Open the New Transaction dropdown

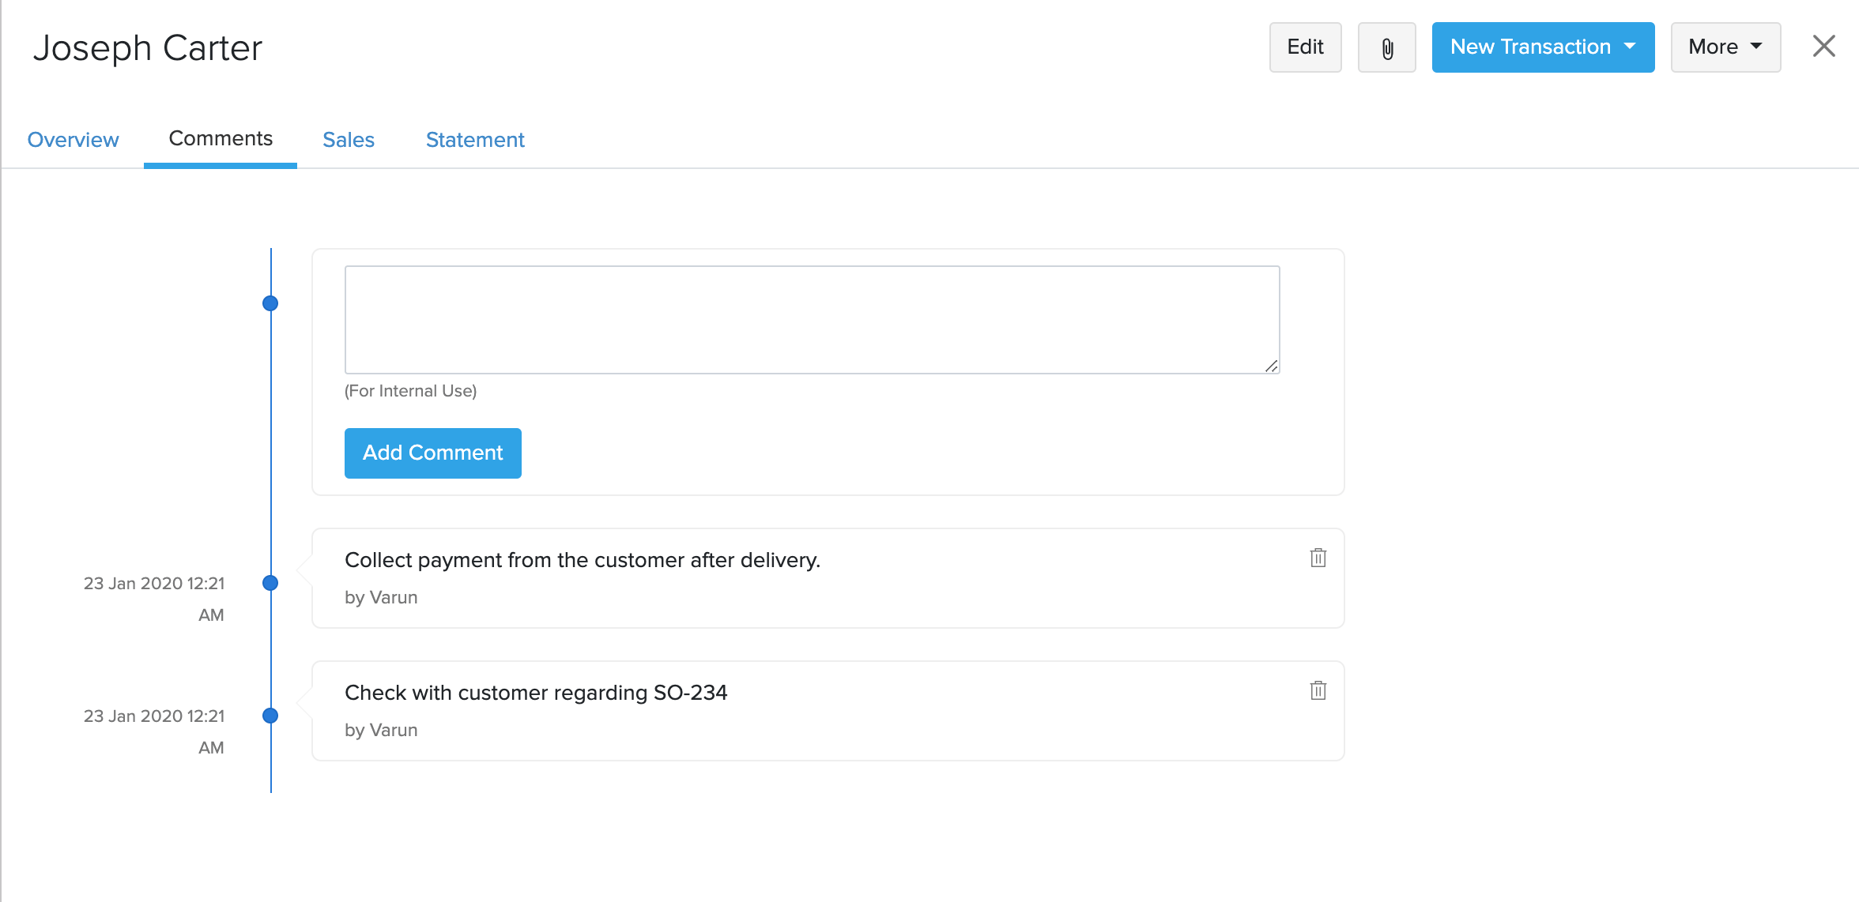(1542, 47)
